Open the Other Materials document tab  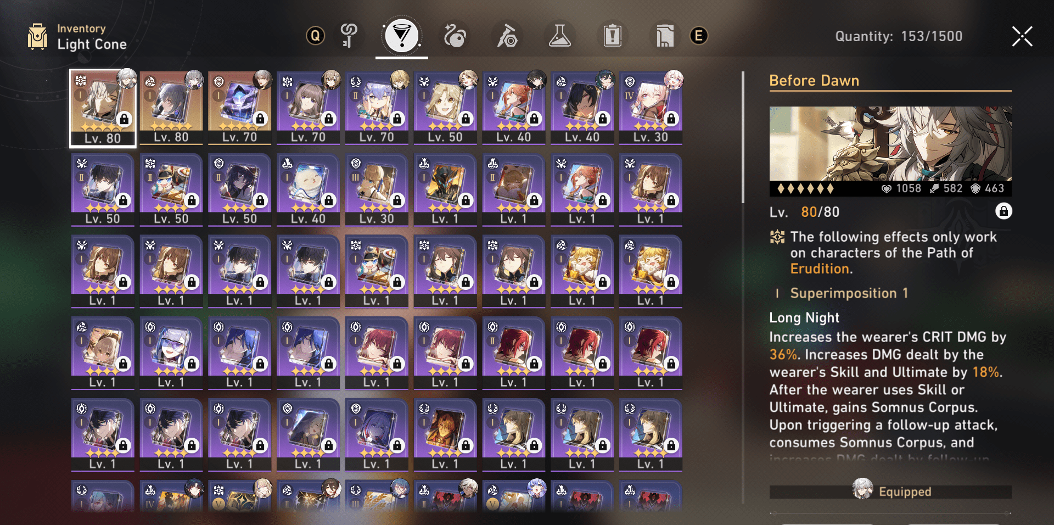[665, 36]
